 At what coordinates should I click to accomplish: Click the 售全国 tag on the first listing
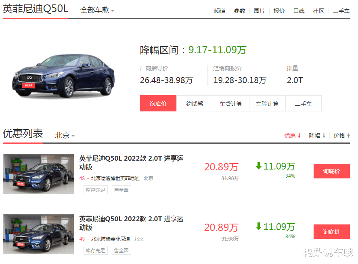[121, 190]
